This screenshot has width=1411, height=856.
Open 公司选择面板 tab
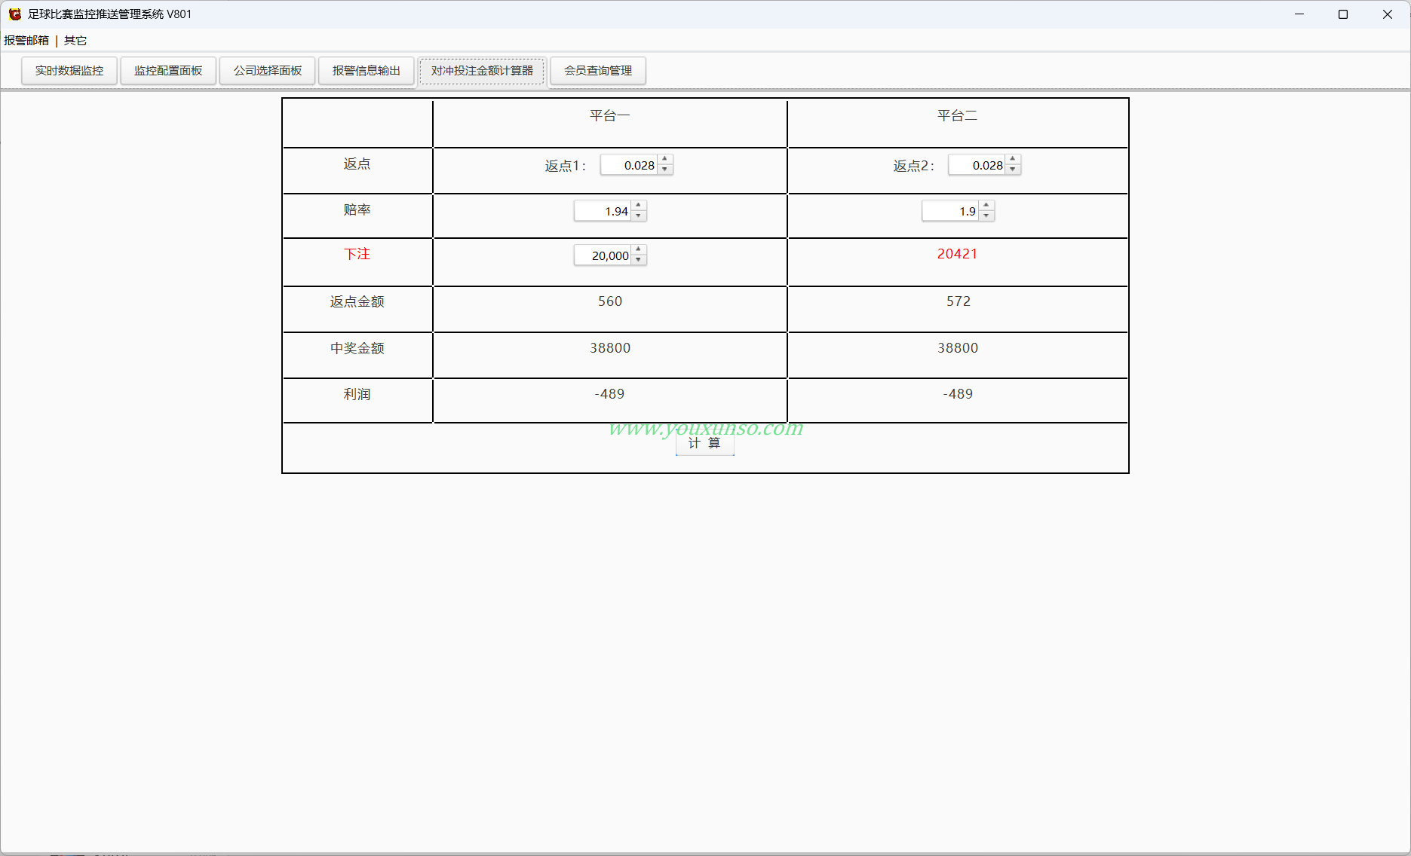(268, 71)
